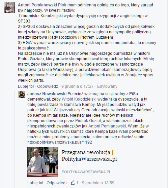The height and width of the screenshot is (188, 168).
Task: Click POLITYKAWARSZAWSKA.PL source caption
Action: 86,172
